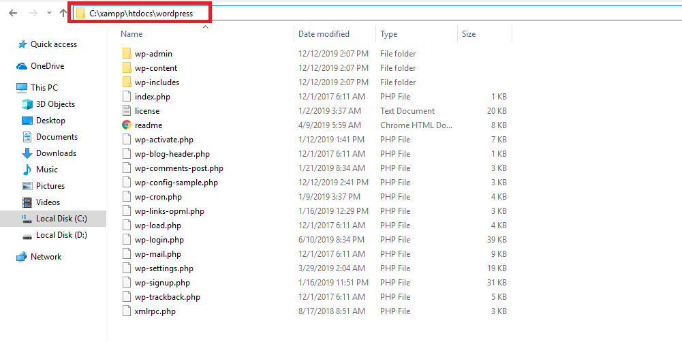This screenshot has height=342, width=682.
Task: Sort by Date modified column
Action: (x=324, y=34)
